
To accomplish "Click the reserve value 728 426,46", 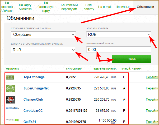I will [102, 77].
